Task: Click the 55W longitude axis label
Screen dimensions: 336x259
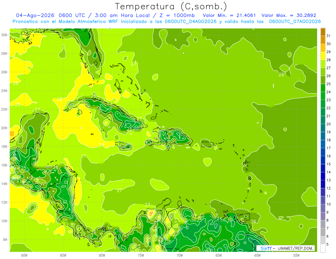Action: [x=297, y=256]
